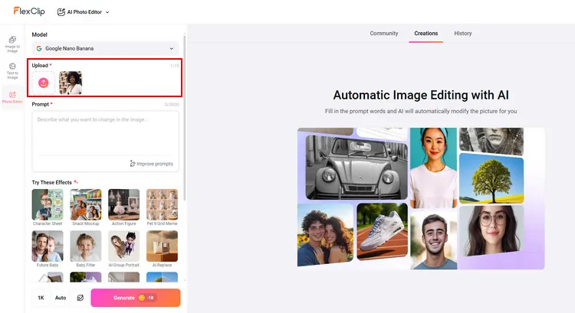Click the FlexClip logo
This screenshot has height=313, width=575.
point(29,11)
